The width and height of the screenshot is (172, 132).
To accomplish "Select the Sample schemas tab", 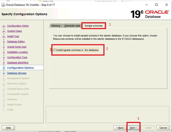I will coord(93,26).
